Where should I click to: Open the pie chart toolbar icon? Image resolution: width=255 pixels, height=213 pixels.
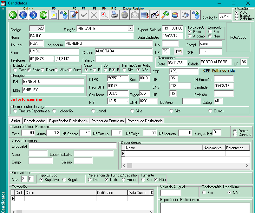(x=175, y=15)
